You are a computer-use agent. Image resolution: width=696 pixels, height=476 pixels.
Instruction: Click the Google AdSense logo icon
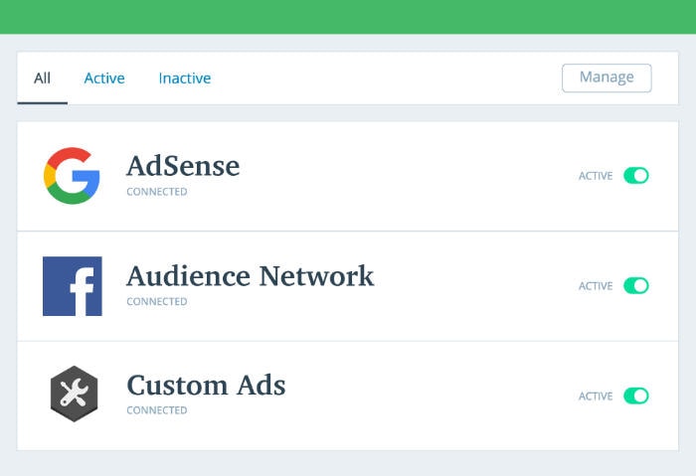point(72,176)
